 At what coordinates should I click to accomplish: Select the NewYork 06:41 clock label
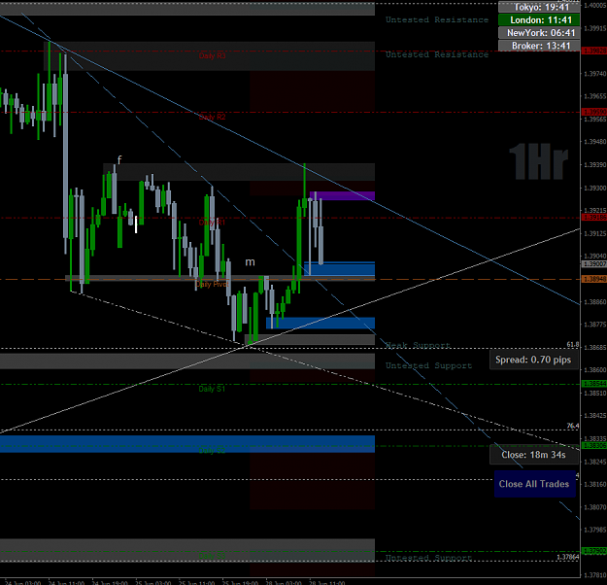(x=539, y=33)
